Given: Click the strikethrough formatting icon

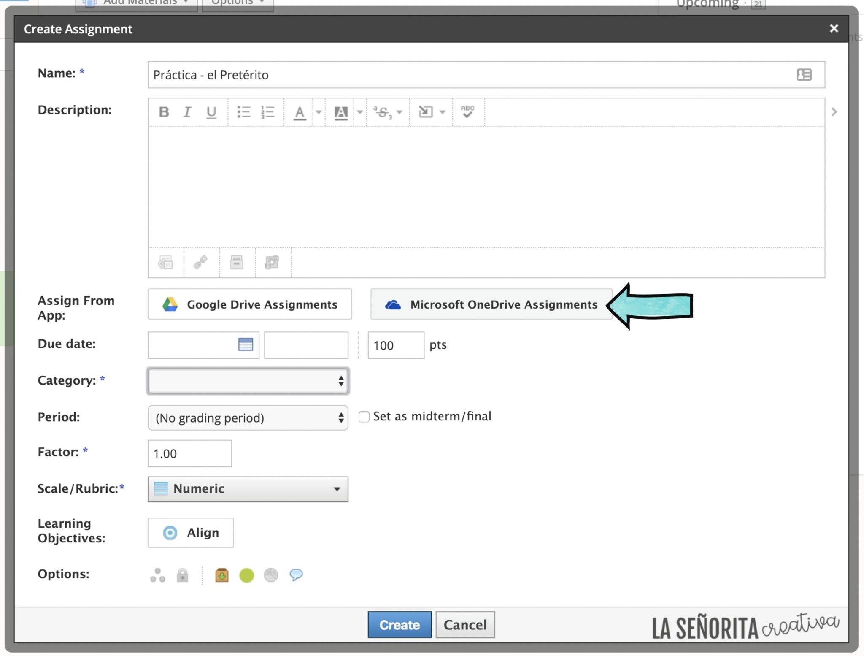Looking at the screenshot, I should [x=382, y=112].
